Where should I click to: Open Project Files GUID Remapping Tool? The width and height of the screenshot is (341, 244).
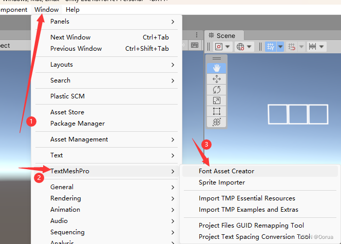click(x=260, y=226)
